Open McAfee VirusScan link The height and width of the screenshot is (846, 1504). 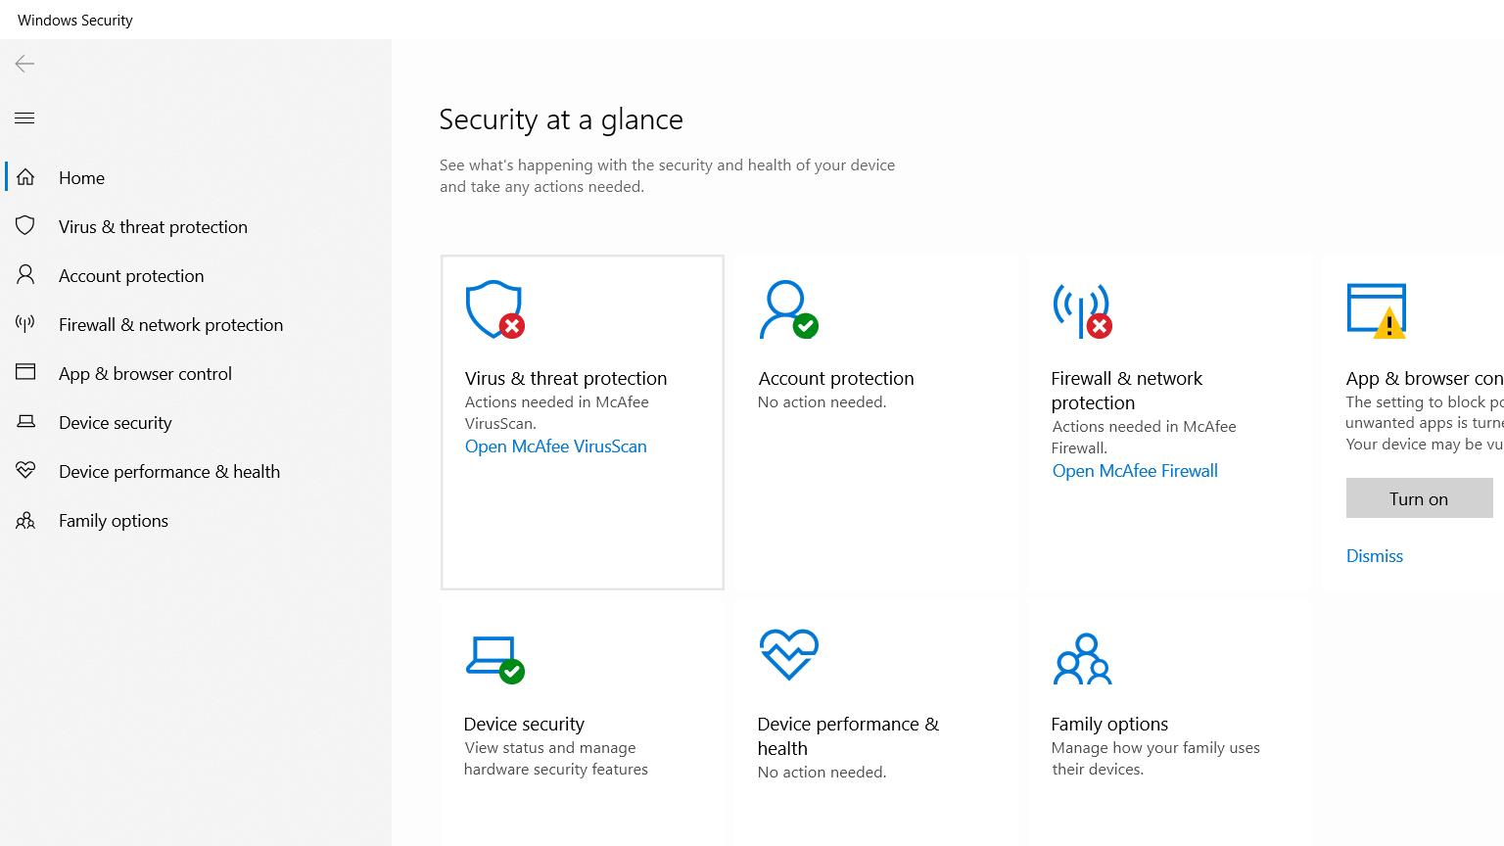[x=555, y=446]
